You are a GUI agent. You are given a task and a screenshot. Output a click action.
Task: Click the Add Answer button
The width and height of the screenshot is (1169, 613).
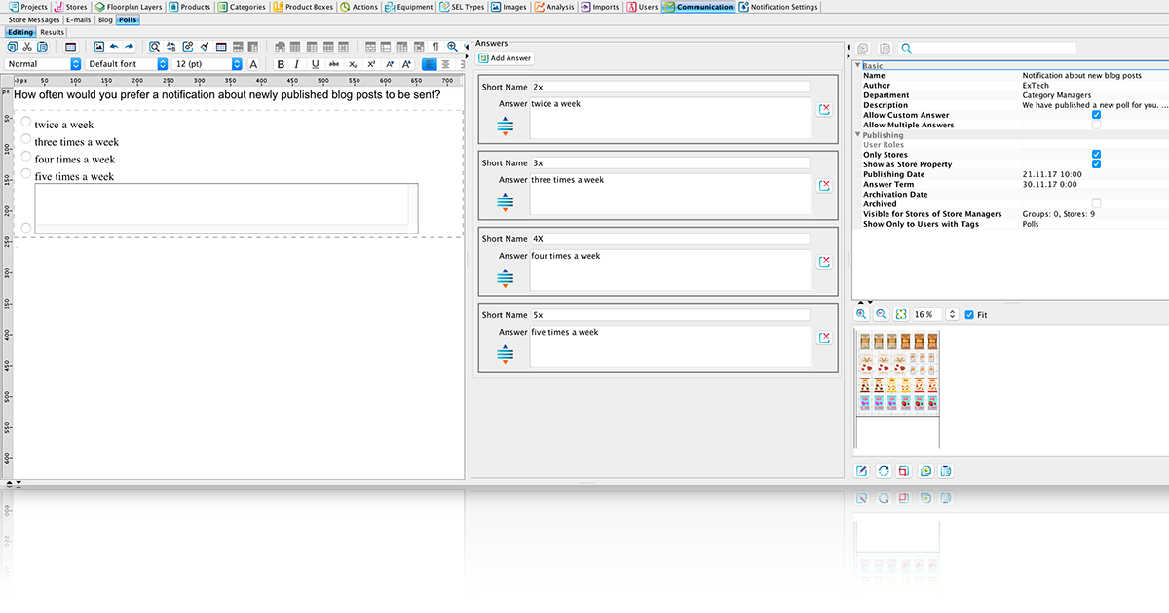[x=505, y=58]
